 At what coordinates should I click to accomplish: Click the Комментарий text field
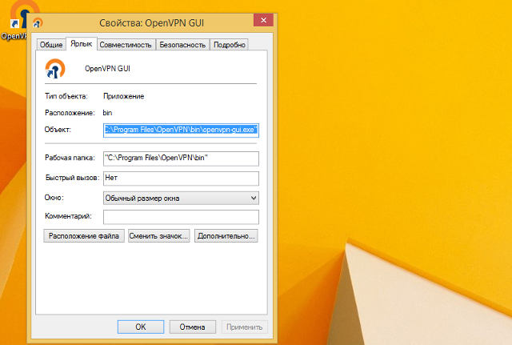(x=181, y=217)
